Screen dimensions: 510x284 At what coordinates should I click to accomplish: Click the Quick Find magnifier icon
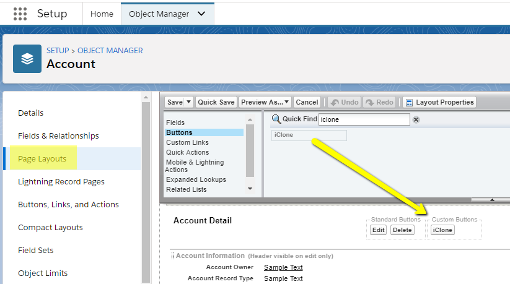point(276,119)
